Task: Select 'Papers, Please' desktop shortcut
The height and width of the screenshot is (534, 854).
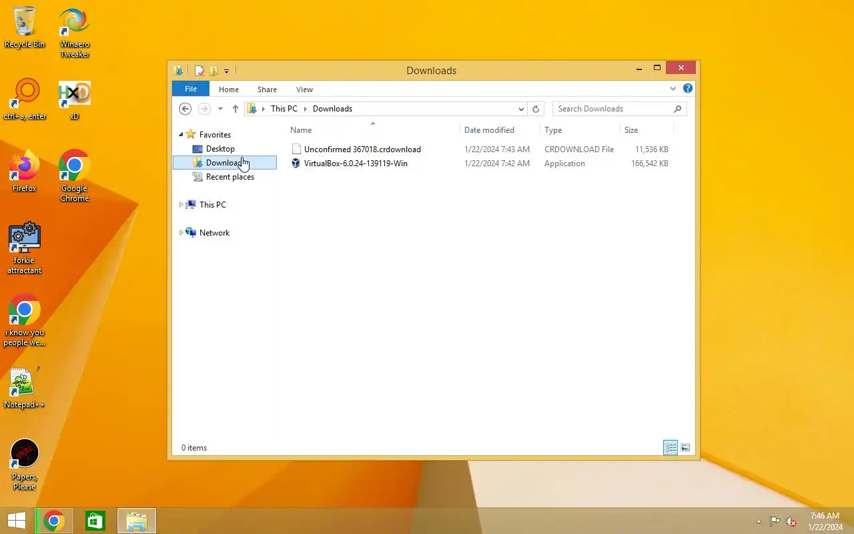Action: 25,465
